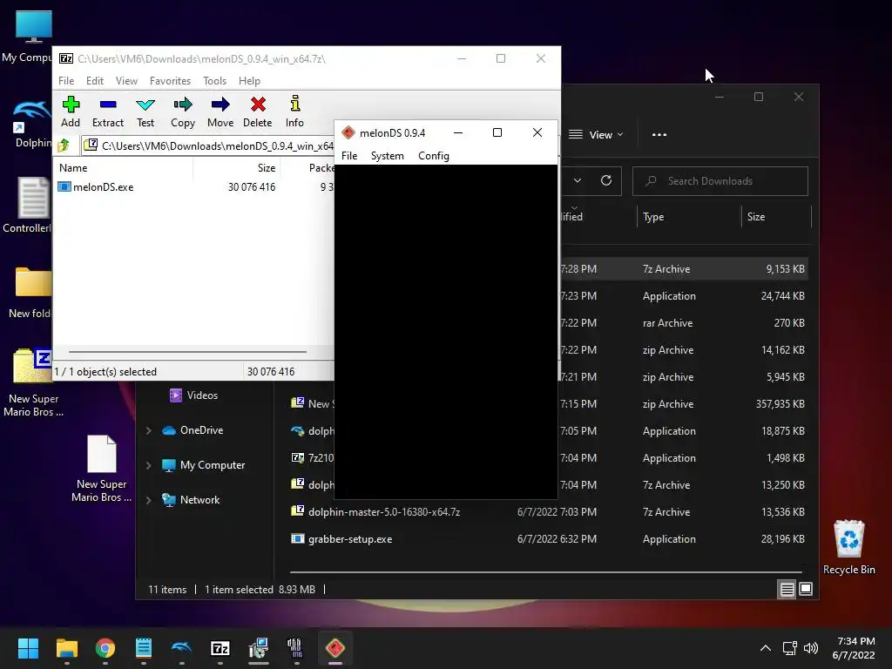Screen dimensions: 892x669
Task: Select New Super Mario Bros zip folder icon
Action: pos(33,383)
